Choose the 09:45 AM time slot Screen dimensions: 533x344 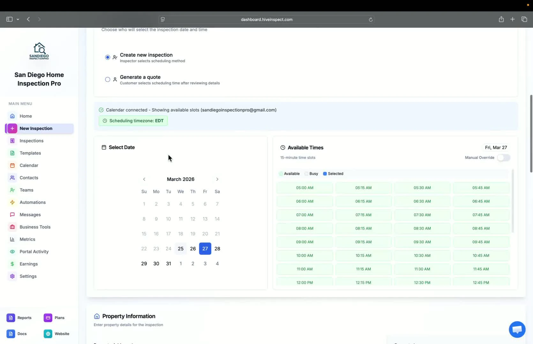pos(481,242)
